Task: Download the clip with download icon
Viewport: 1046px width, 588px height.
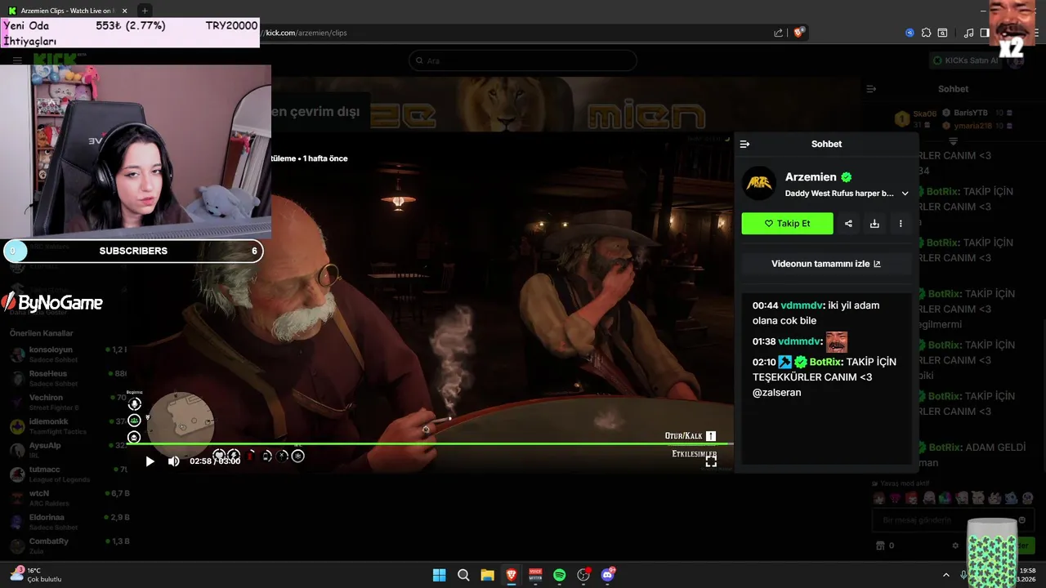Action: point(874,224)
